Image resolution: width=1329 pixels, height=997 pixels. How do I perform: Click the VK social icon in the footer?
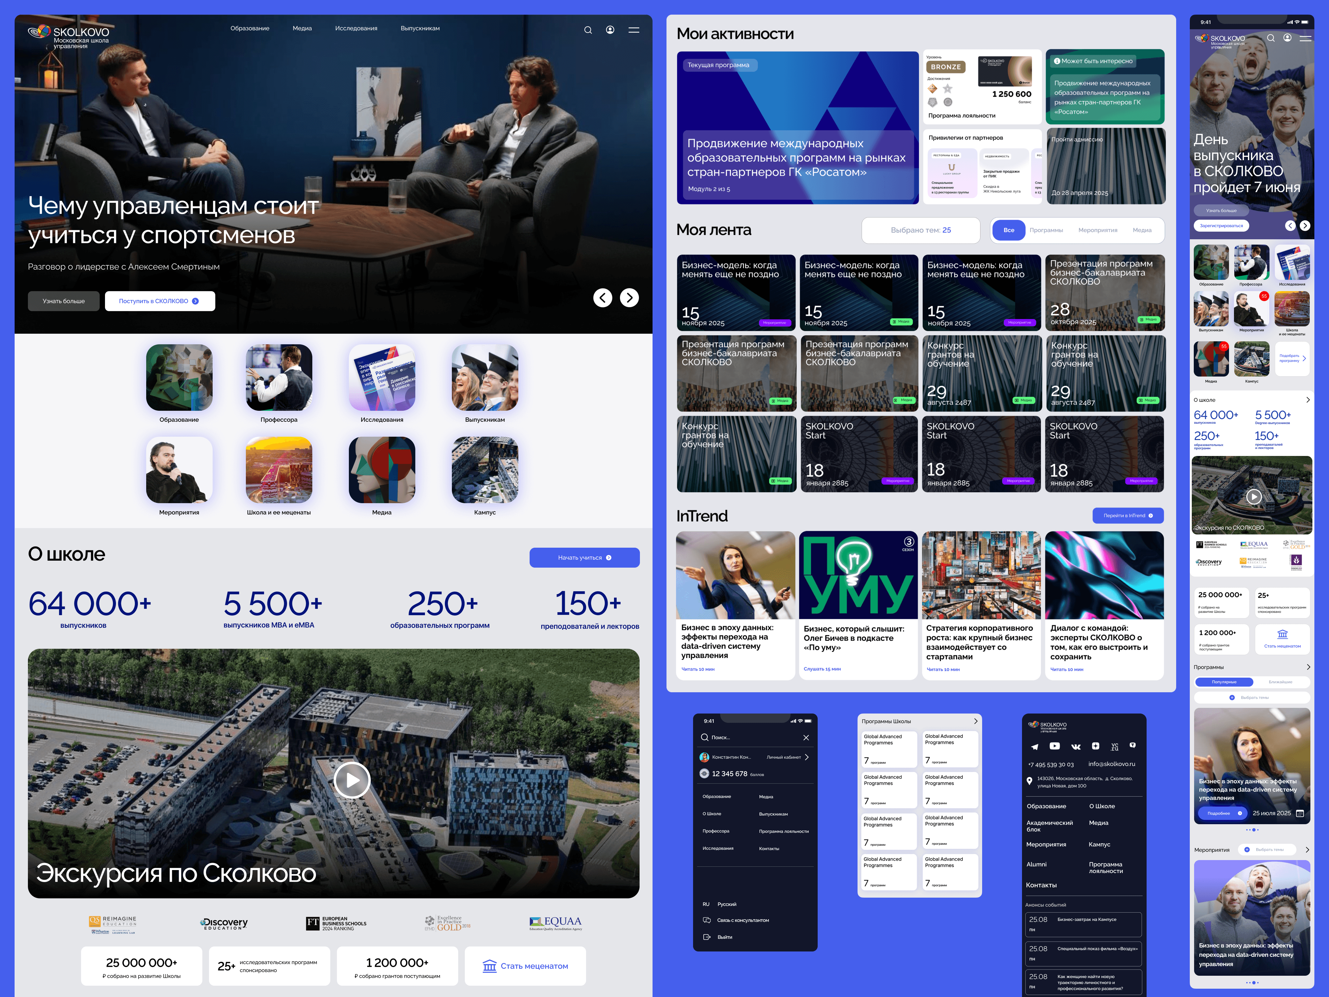pyautogui.click(x=1075, y=746)
